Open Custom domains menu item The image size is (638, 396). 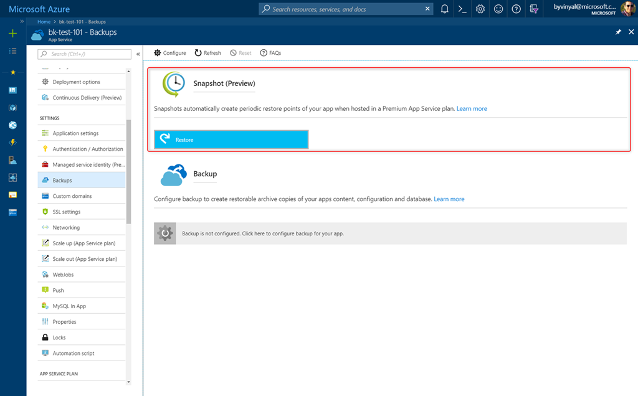[x=72, y=196]
